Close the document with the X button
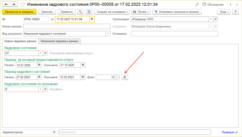Screen dimensions: 242x137 coord(237,5)
